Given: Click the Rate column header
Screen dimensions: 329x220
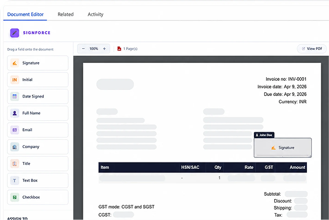Looking at the screenshot, I should tap(249, 167).
